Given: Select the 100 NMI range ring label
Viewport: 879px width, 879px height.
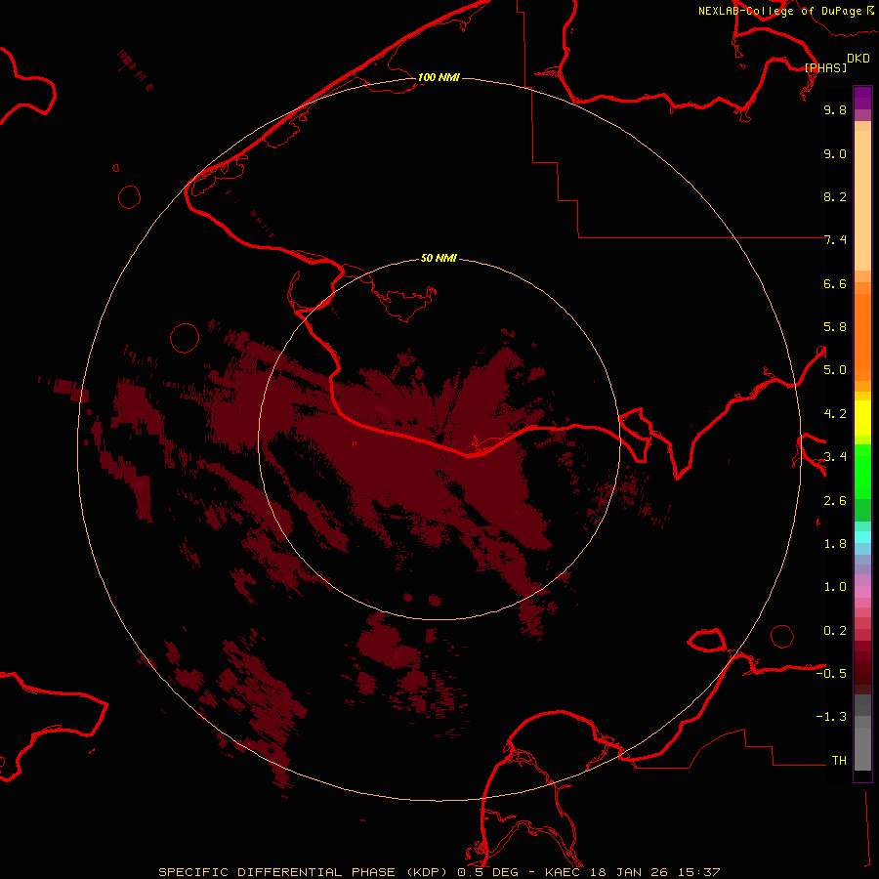Looking at the screenshot, I should click(439, 77).
